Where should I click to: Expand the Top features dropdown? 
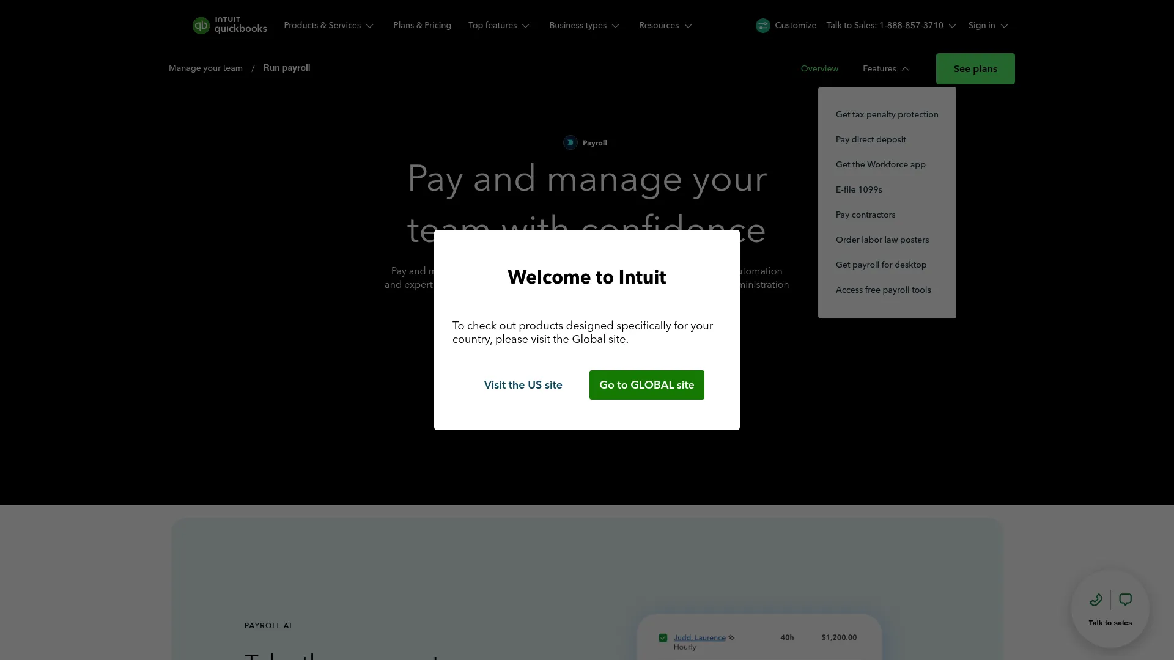tap(499, 25)
